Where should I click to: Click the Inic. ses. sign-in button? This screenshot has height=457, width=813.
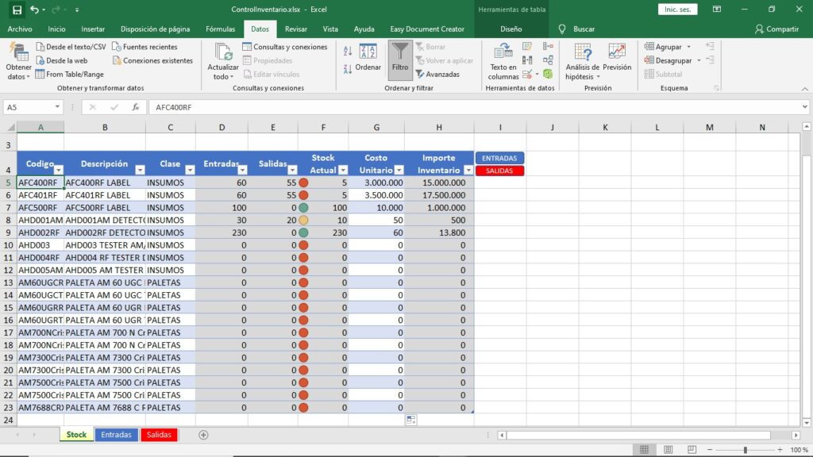[x=677, y=10]
